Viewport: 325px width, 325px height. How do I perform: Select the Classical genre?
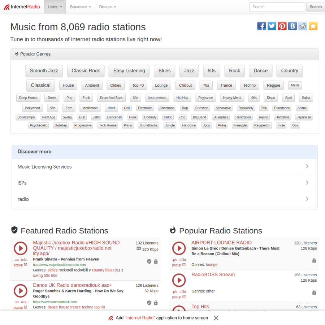click(40, 85)
